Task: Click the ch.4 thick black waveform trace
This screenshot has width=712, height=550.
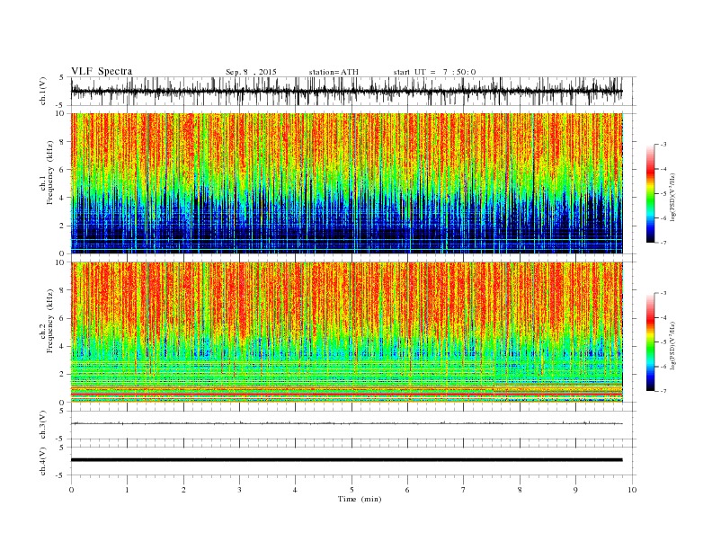Action: click(346, 460)
